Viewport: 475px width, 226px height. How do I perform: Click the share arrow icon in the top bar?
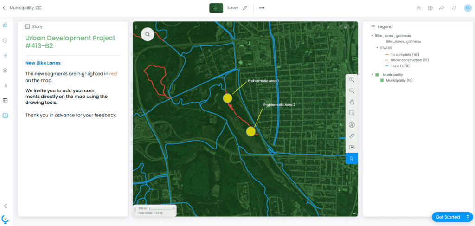[442, 8]
